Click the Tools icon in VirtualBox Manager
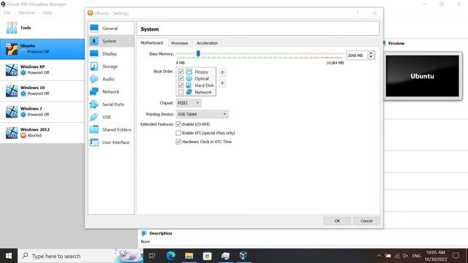Screen dimensions: 468x263 pyautogui.click(x=12, y=28)
